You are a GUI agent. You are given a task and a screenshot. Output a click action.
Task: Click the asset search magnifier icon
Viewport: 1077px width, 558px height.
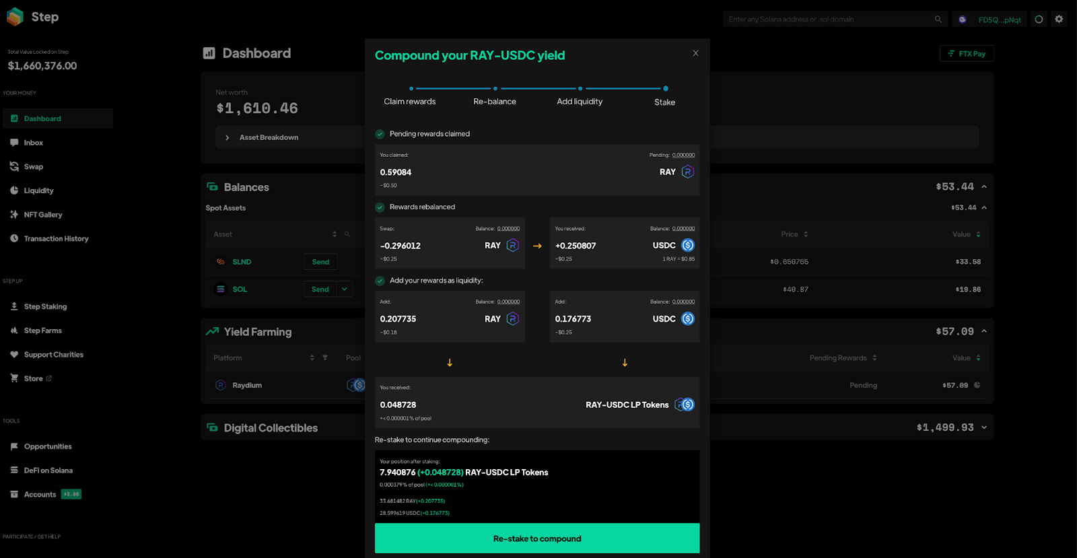[347, 234]
